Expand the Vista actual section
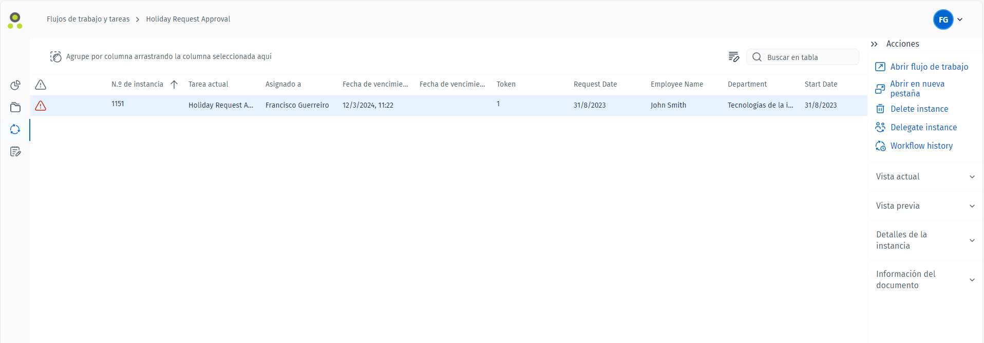This screenshot has width=984, height=343. point(971,177)
